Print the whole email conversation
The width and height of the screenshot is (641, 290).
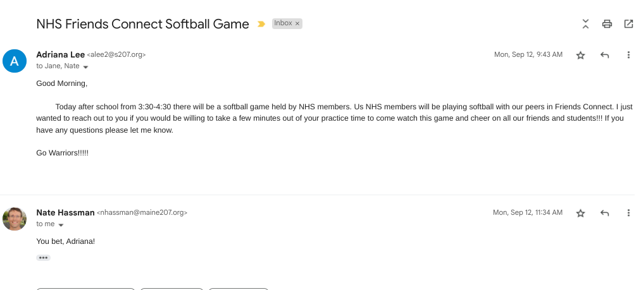pyautogui.click(x=607, y=24)
